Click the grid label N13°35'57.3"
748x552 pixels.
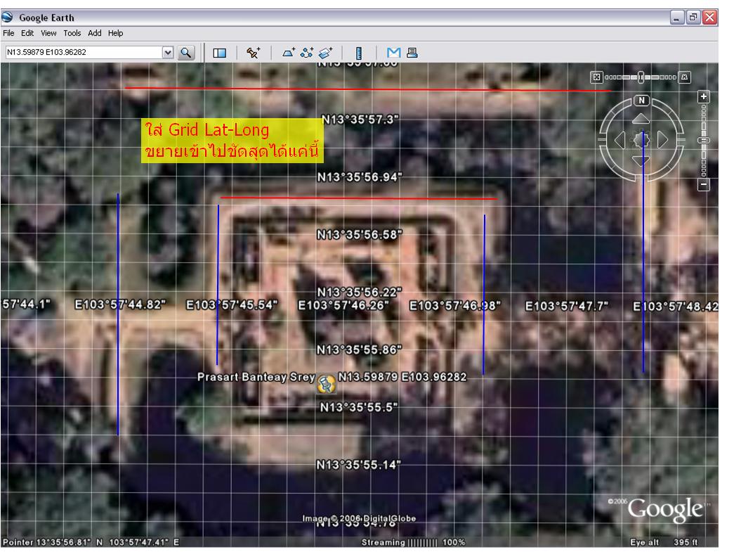(x=360, y=120)
